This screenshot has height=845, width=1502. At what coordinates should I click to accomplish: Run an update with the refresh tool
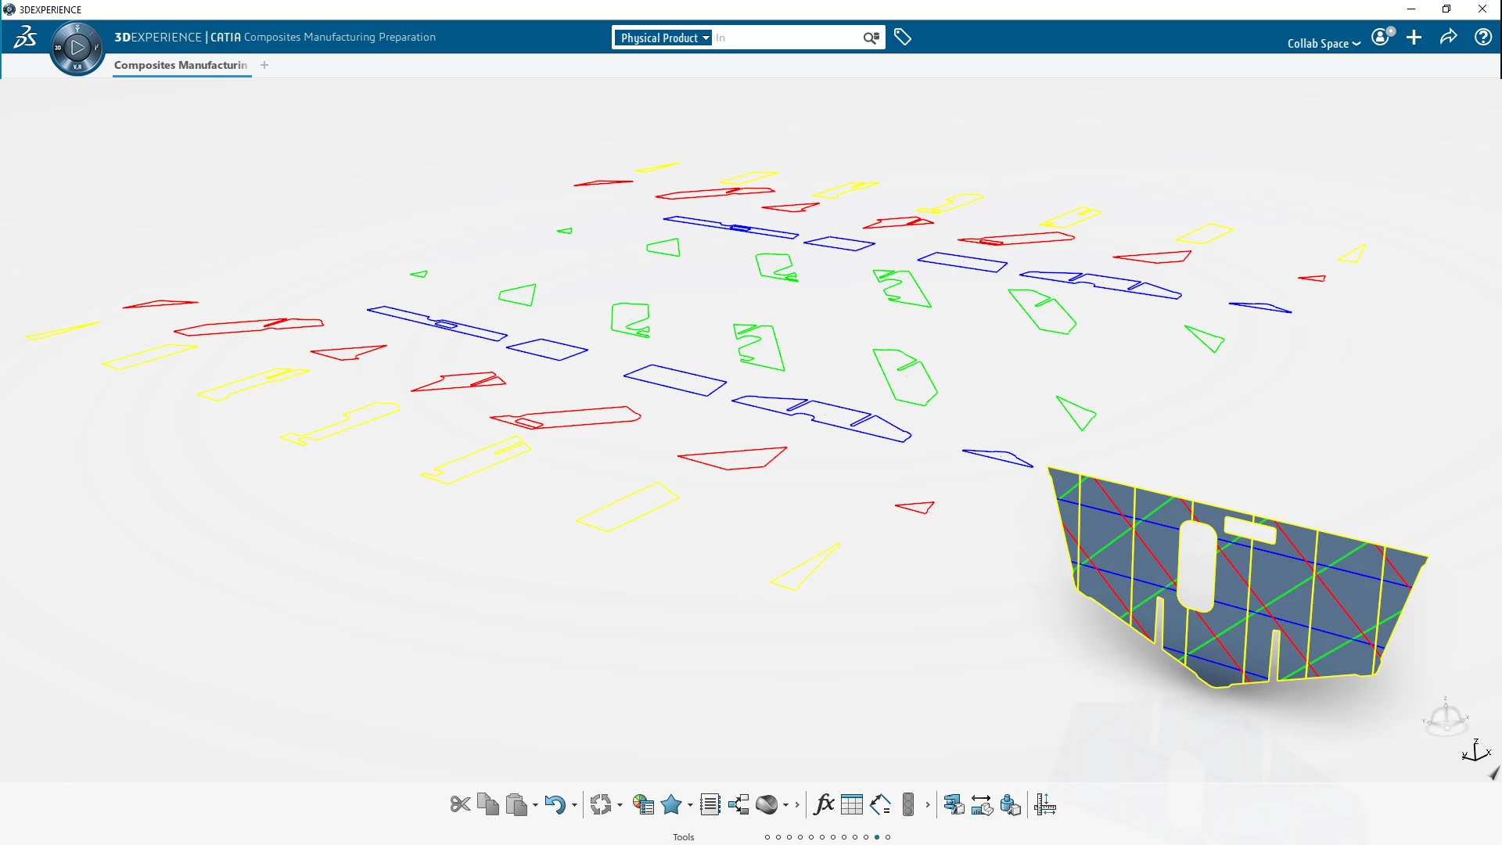coord(602,804)
